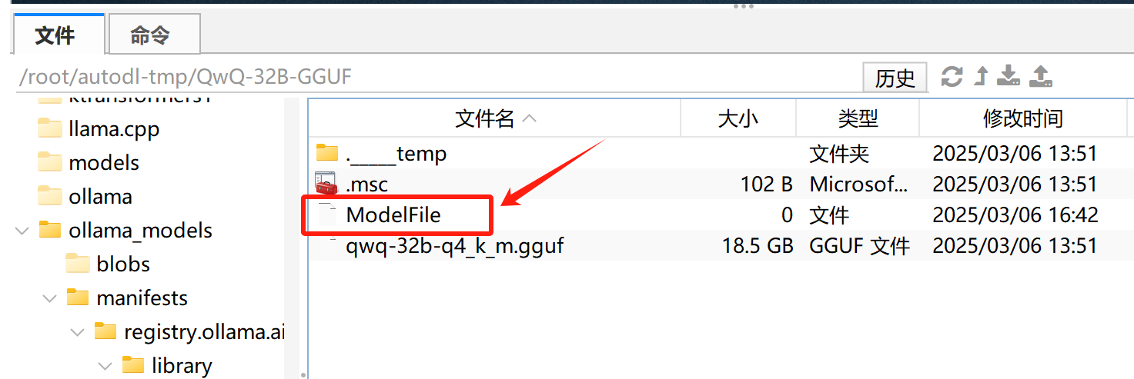Select the .____temp folder row
Screen dimensions: 1134x379
(721, 154)
